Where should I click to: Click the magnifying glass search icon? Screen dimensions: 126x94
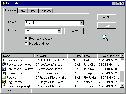(105, 38)
